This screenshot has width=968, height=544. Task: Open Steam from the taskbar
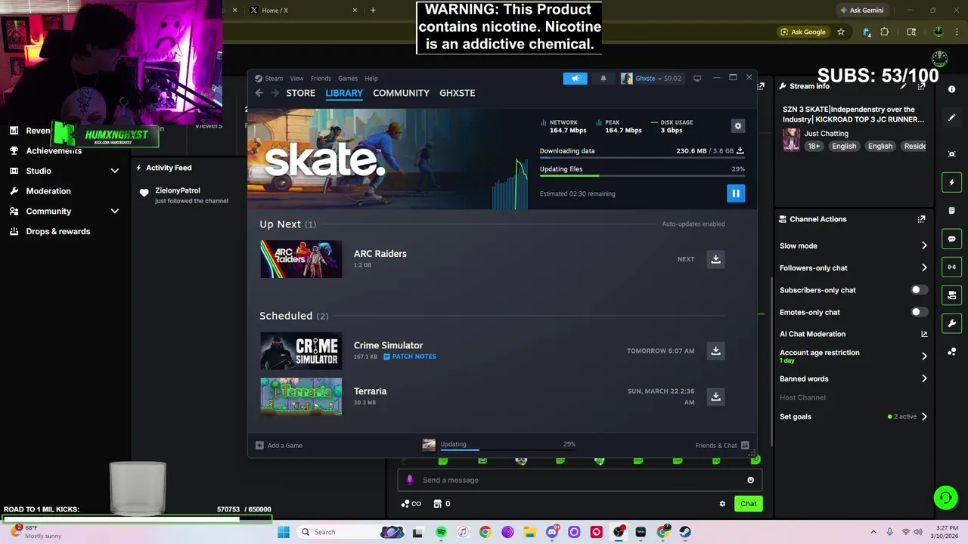(x=685, y=532)
